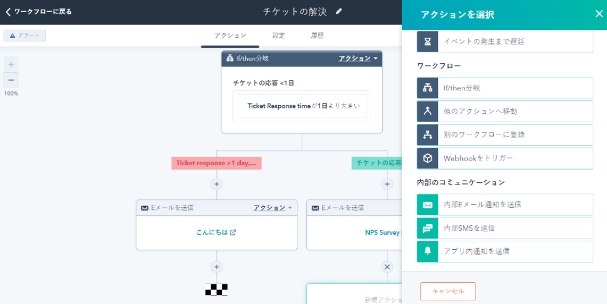Select the enroll in another workflow icon

tap(427, 135)
